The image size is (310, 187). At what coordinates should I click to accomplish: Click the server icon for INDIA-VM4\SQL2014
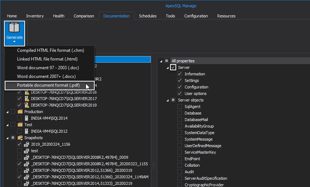(x=26, y=118)
